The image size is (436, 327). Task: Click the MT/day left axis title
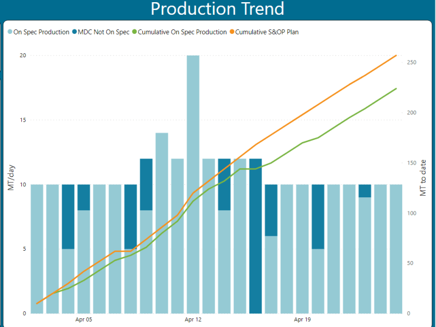point(11,179)
